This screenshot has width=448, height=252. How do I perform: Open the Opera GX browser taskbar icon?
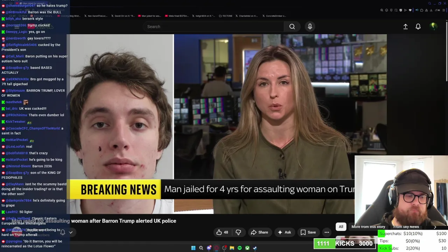[x=217, y=248]
